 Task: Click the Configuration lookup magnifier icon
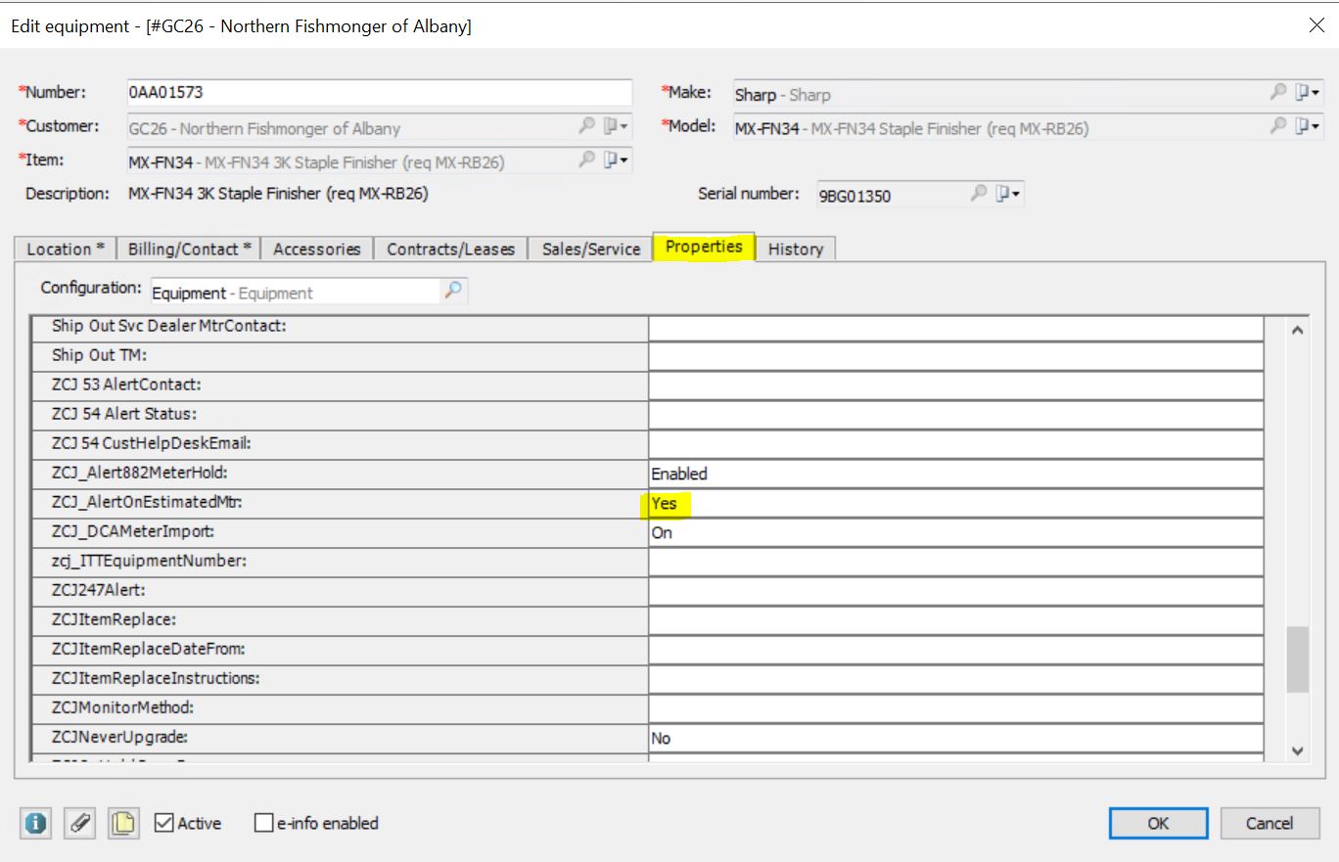(453, 291)
